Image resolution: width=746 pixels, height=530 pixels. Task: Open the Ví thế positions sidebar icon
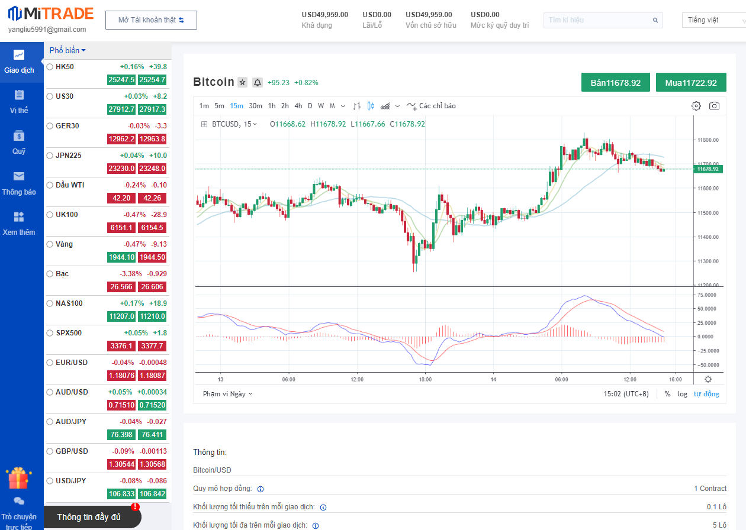[x=19, y=101]
